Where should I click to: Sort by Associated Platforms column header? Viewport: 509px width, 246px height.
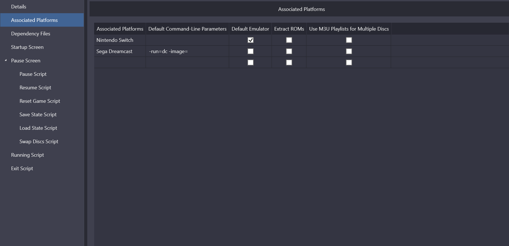(x=120, y=29)
